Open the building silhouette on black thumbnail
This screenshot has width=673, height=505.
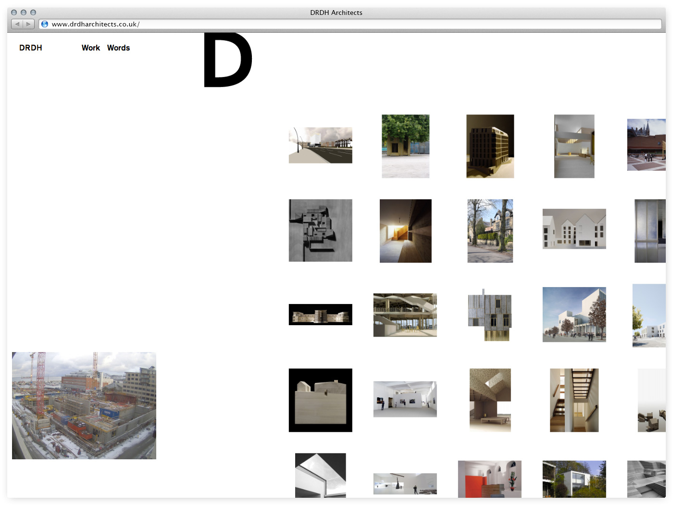click(320, 400)
